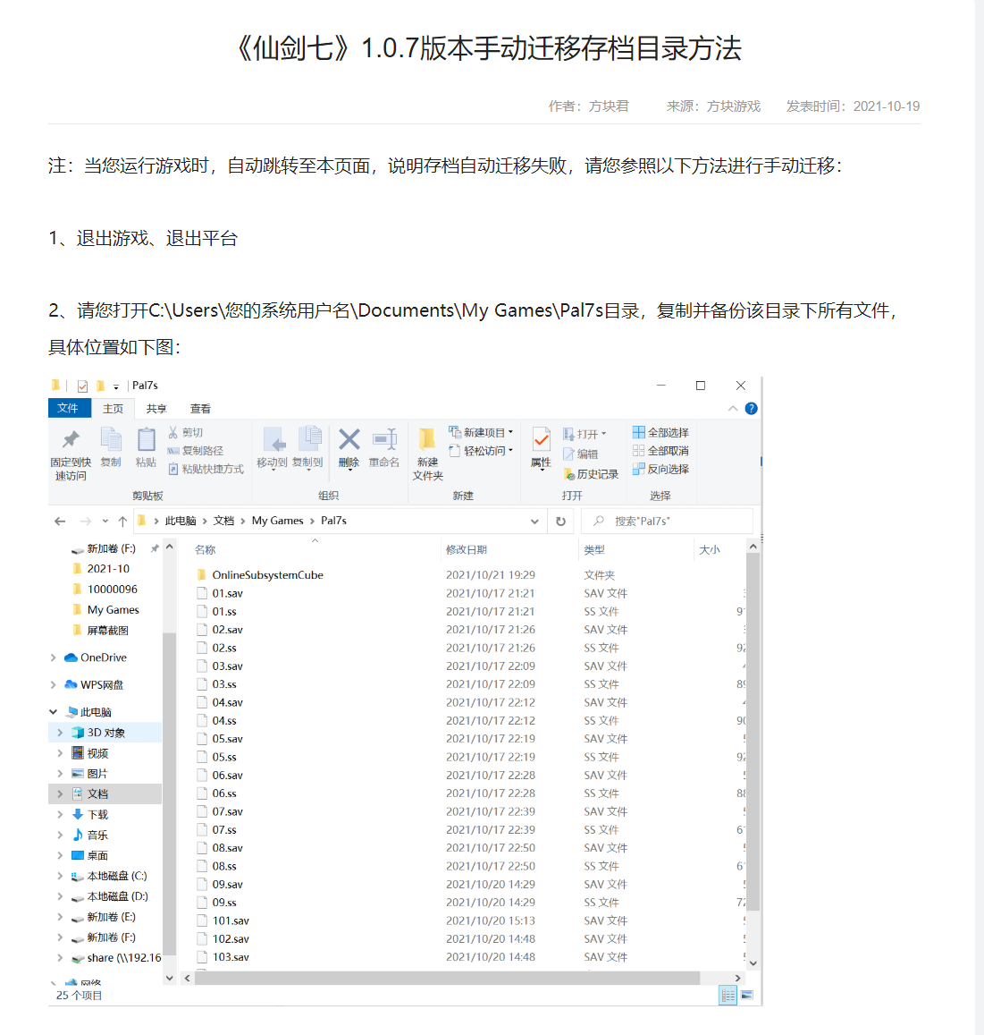984x1035 pixels.
Task: Click the Up one level arrow
Action: (122, 522)
